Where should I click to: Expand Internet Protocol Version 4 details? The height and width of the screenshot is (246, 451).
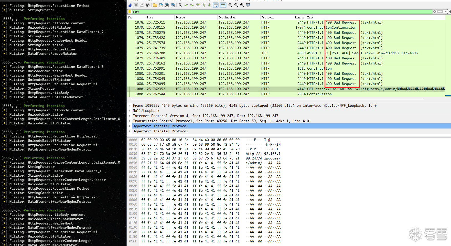point(130,116)
